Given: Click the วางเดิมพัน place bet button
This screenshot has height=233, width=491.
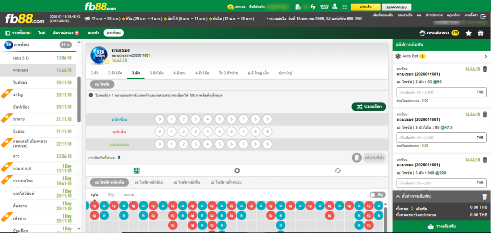Looking at the screenshot, I should pyautogui.click(x=442, y=226).
